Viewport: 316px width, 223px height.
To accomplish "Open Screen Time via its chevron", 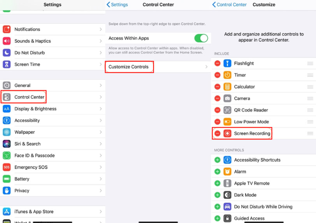I will click(101, 64).
